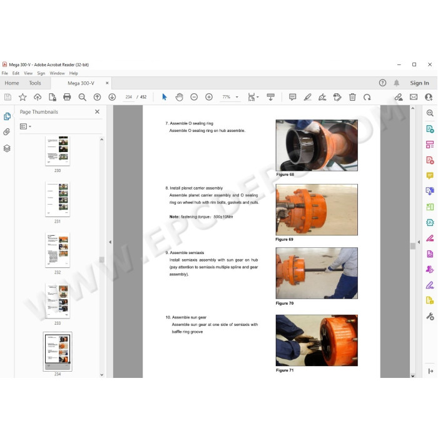438x438 pixels.
Task: Activate the Hand pan tool
Action: 179,97
